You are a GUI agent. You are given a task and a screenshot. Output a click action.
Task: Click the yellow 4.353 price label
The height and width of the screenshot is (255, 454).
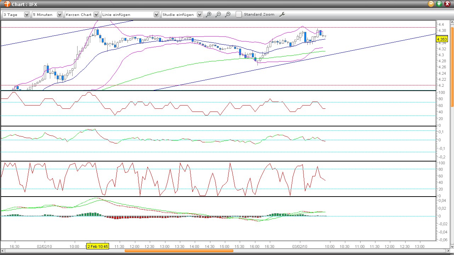pos(442,39)
